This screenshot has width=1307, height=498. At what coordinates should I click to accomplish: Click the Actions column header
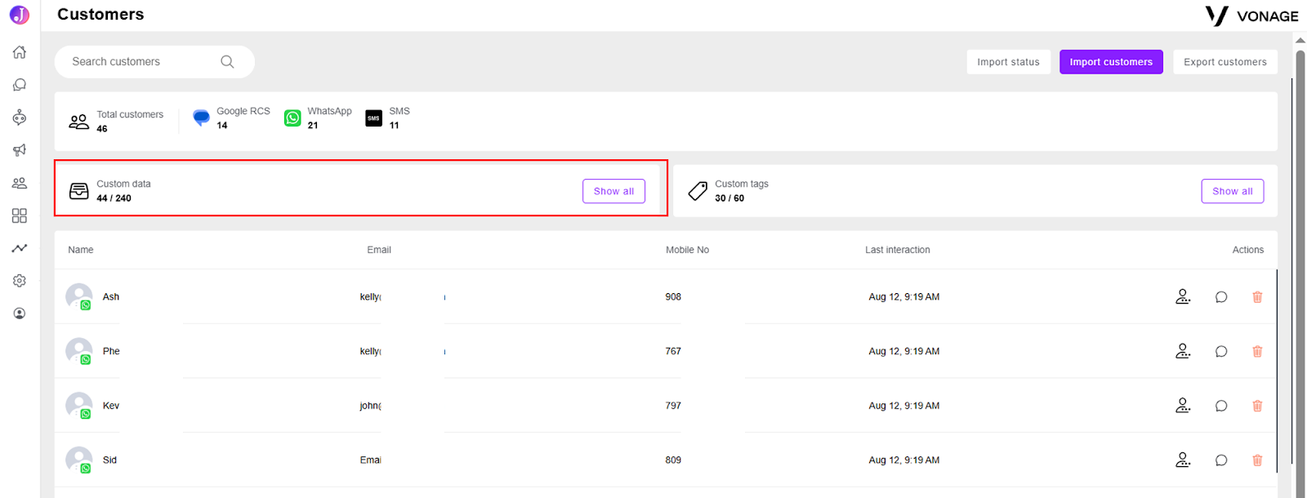coord(1247,250)
